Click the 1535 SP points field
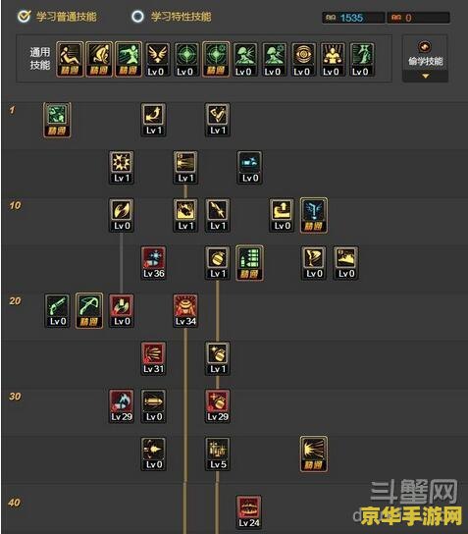468x534 pixels. [x=353, y=18]
